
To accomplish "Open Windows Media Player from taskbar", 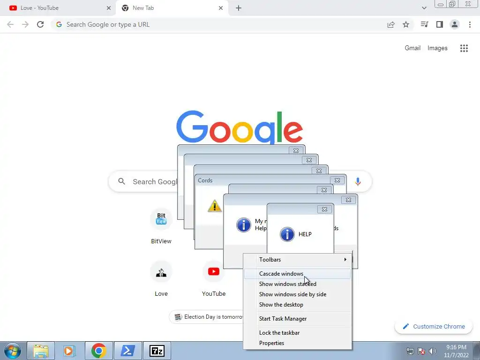I will click(x=69, y=351).
